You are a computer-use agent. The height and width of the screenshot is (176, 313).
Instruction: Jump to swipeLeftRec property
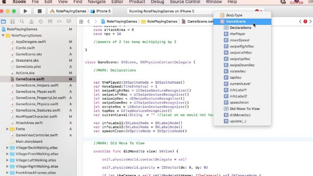242,52
